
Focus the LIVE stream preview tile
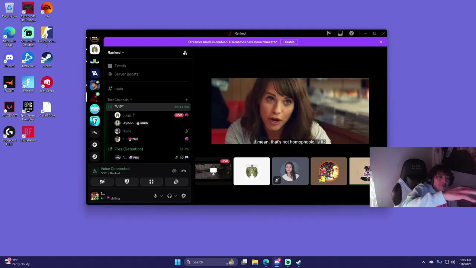(x=213, y=171)
